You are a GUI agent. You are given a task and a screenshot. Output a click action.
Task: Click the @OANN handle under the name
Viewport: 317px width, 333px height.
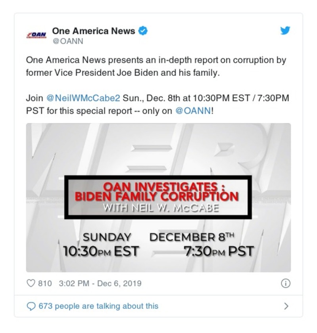(x=68, y=41)
